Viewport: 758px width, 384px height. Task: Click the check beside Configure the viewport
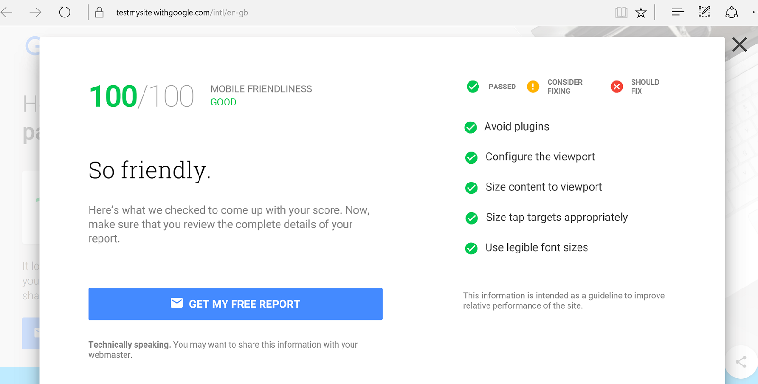pos(471,157)
